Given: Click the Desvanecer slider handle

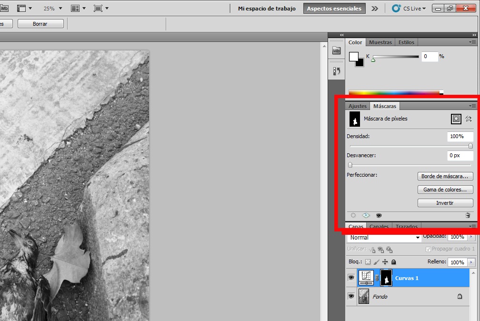Looking at the screenshot, I should (350, 165).
